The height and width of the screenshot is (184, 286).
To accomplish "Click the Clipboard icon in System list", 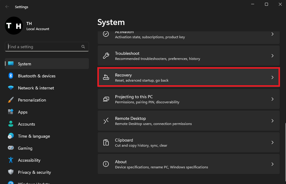I will pyautogui.click(x=106, y=142).
